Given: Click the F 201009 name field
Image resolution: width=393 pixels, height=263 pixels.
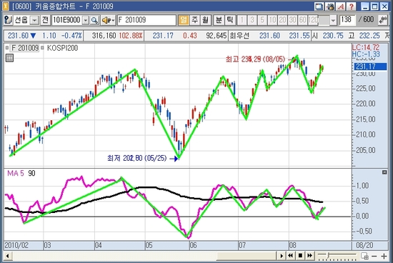Looking at the screenshot, I should click(x=146, y=20).
